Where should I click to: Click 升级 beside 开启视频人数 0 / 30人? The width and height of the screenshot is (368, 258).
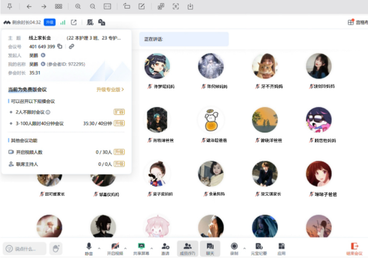click(x=119, y=152)
